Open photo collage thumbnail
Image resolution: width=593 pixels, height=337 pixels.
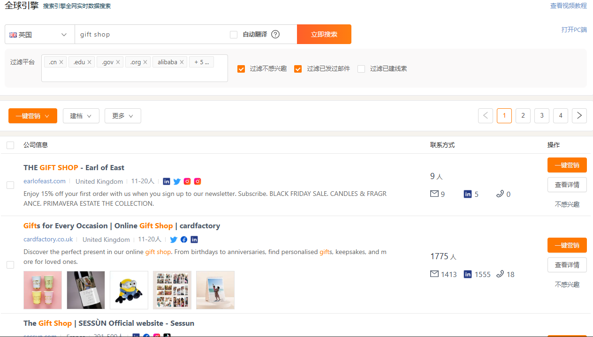172,290
